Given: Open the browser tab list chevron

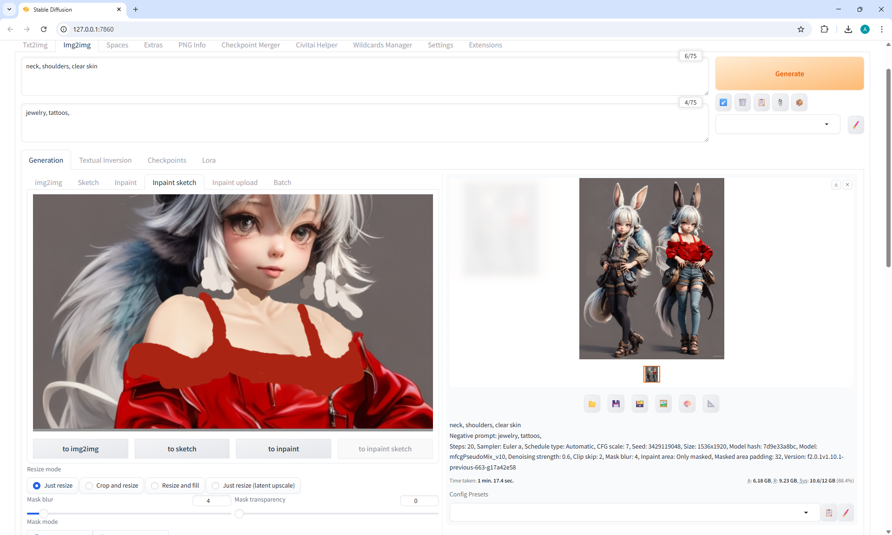Looking at the screenshot, I should (9, 9).
